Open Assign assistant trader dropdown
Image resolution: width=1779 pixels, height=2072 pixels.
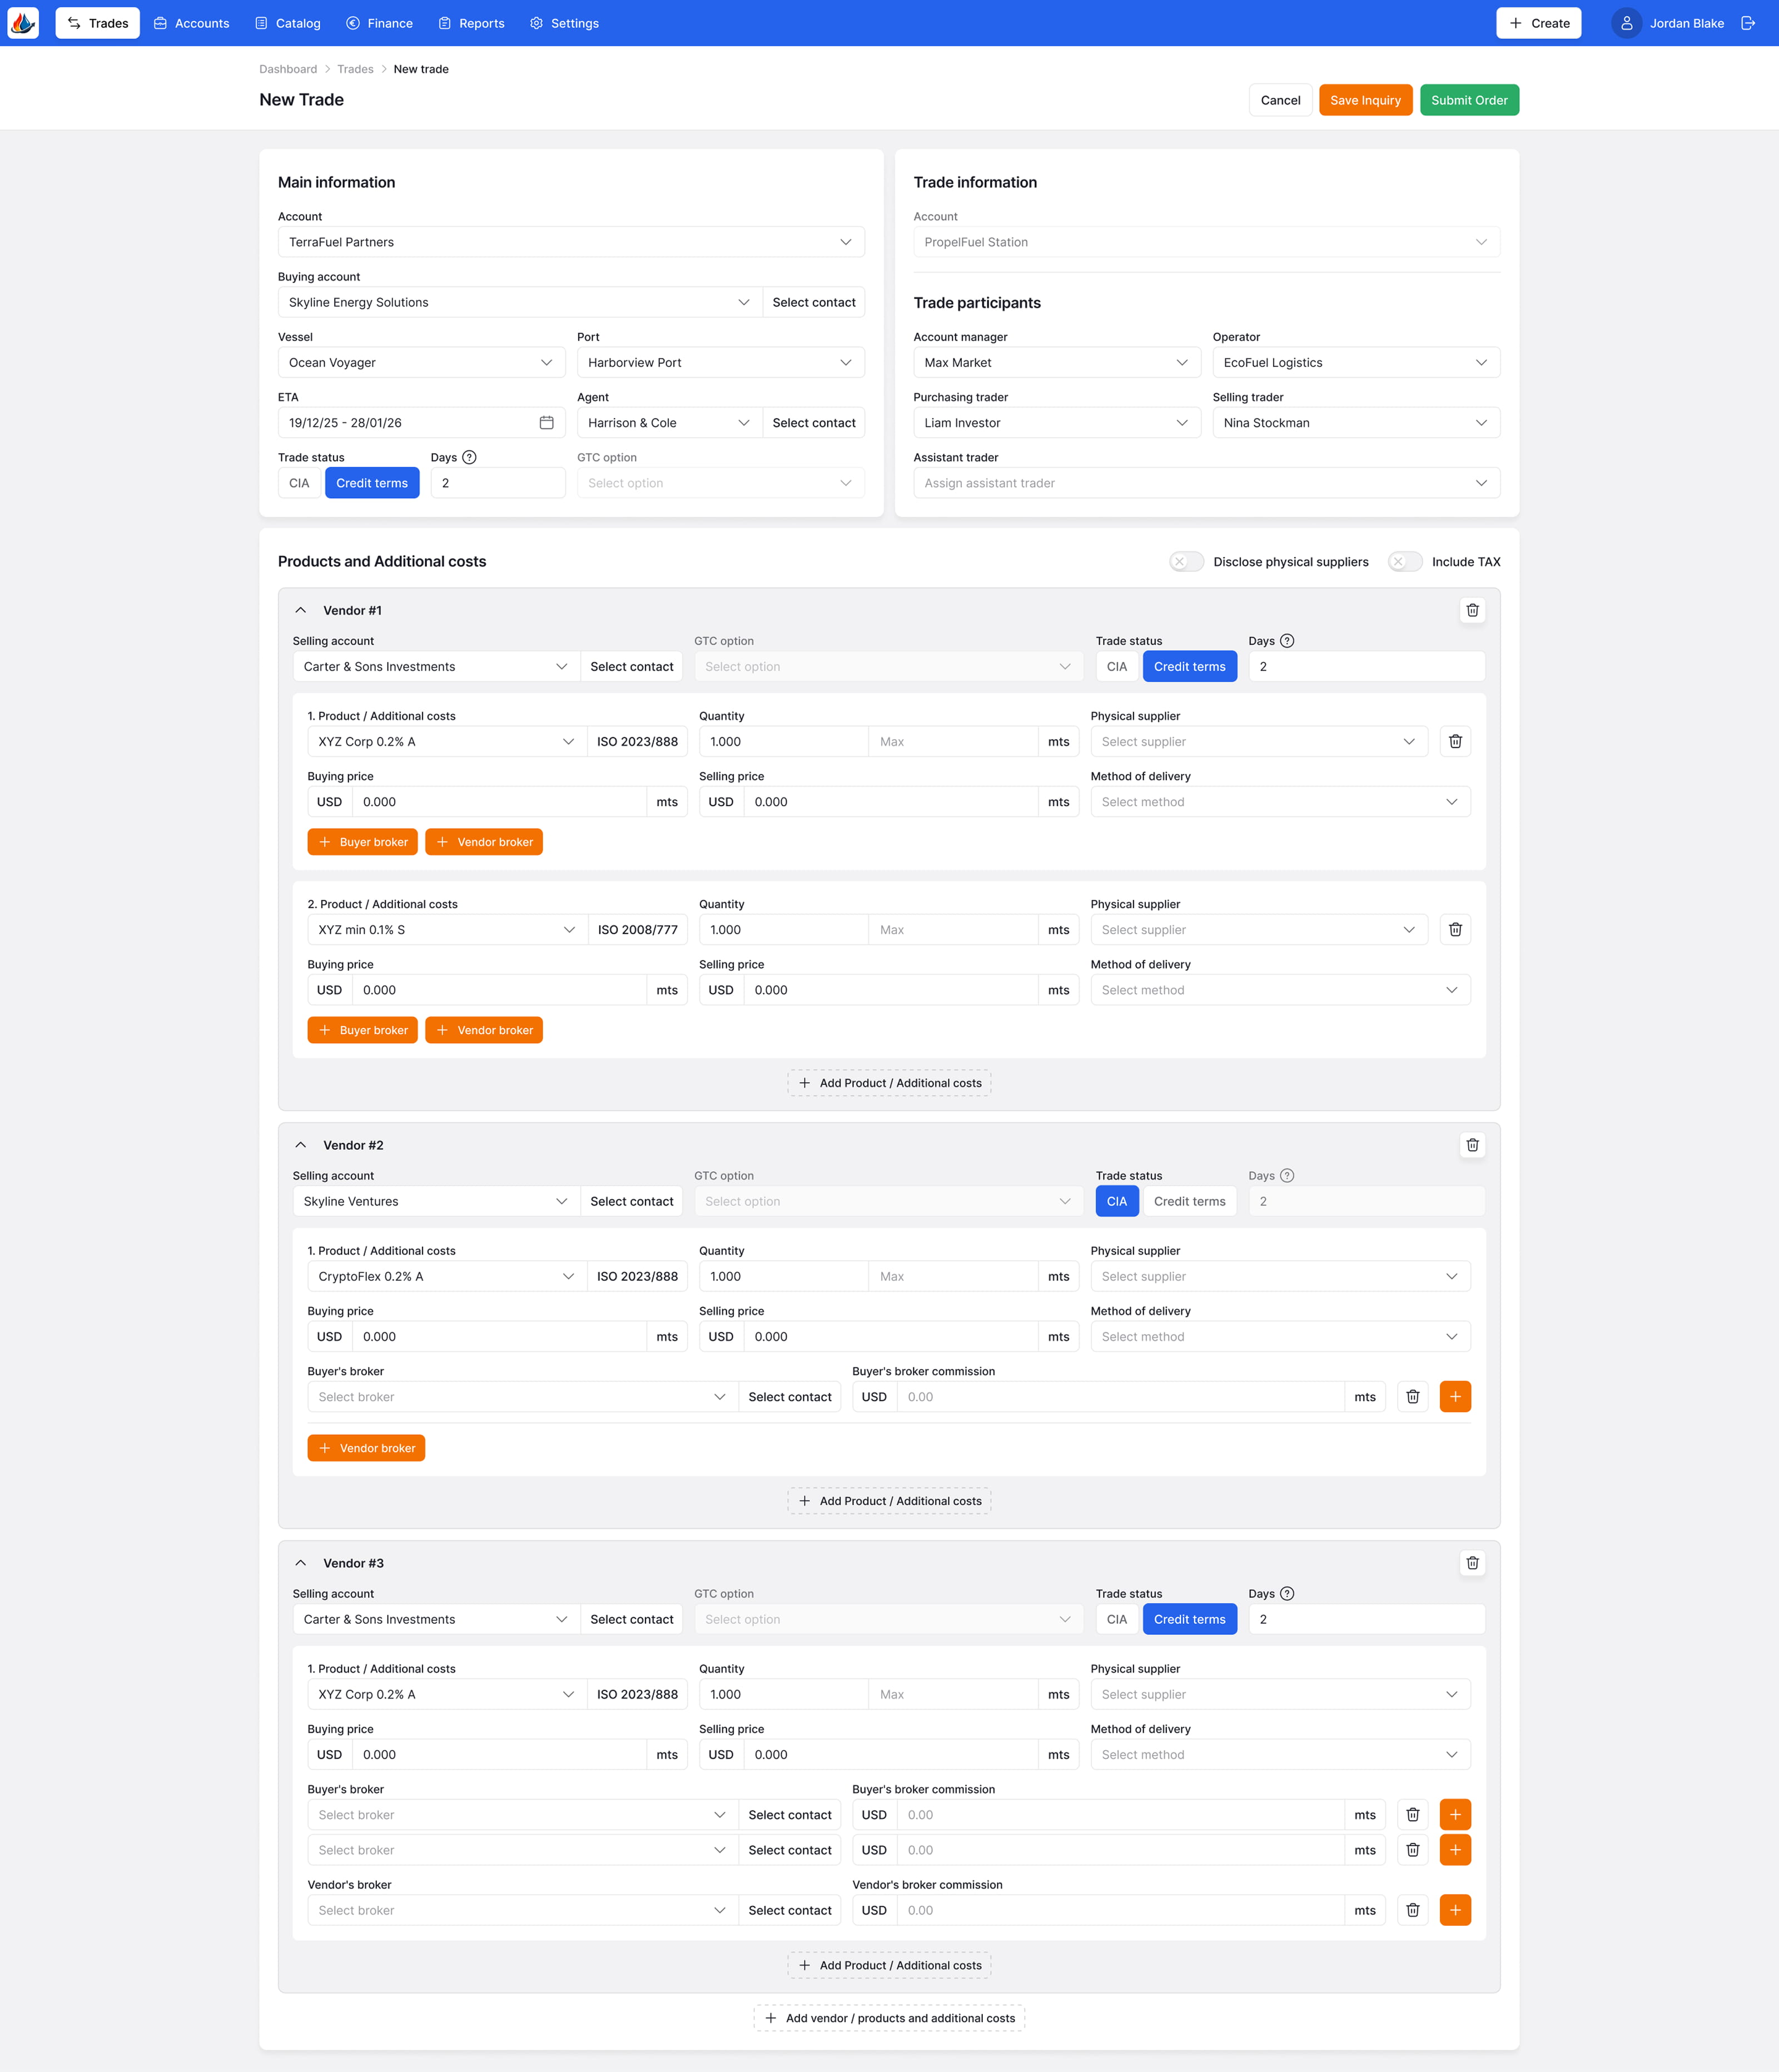point(1206,483)
